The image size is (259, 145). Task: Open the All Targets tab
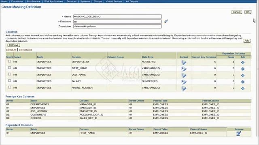coord(132,1)
